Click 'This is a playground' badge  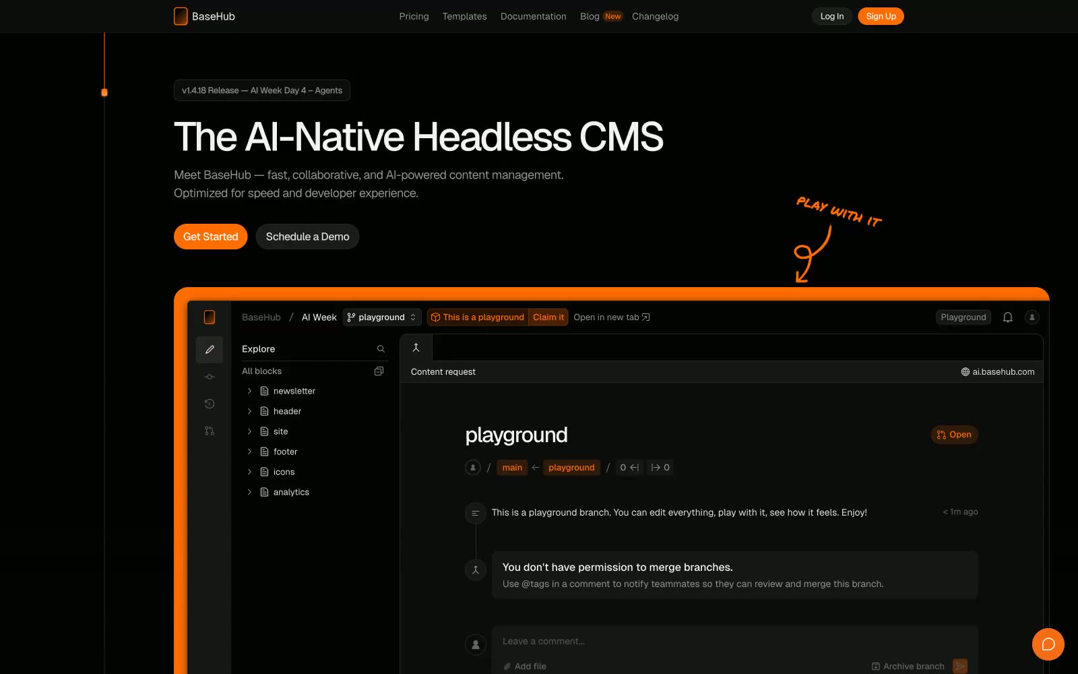[x=478, y=317]
